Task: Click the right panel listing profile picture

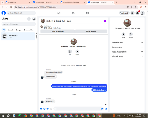Action: tap(127, 23)
